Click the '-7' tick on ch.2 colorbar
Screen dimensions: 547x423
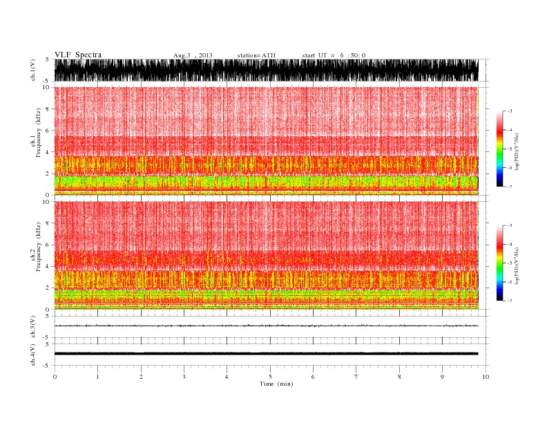[x=510, y=301]
